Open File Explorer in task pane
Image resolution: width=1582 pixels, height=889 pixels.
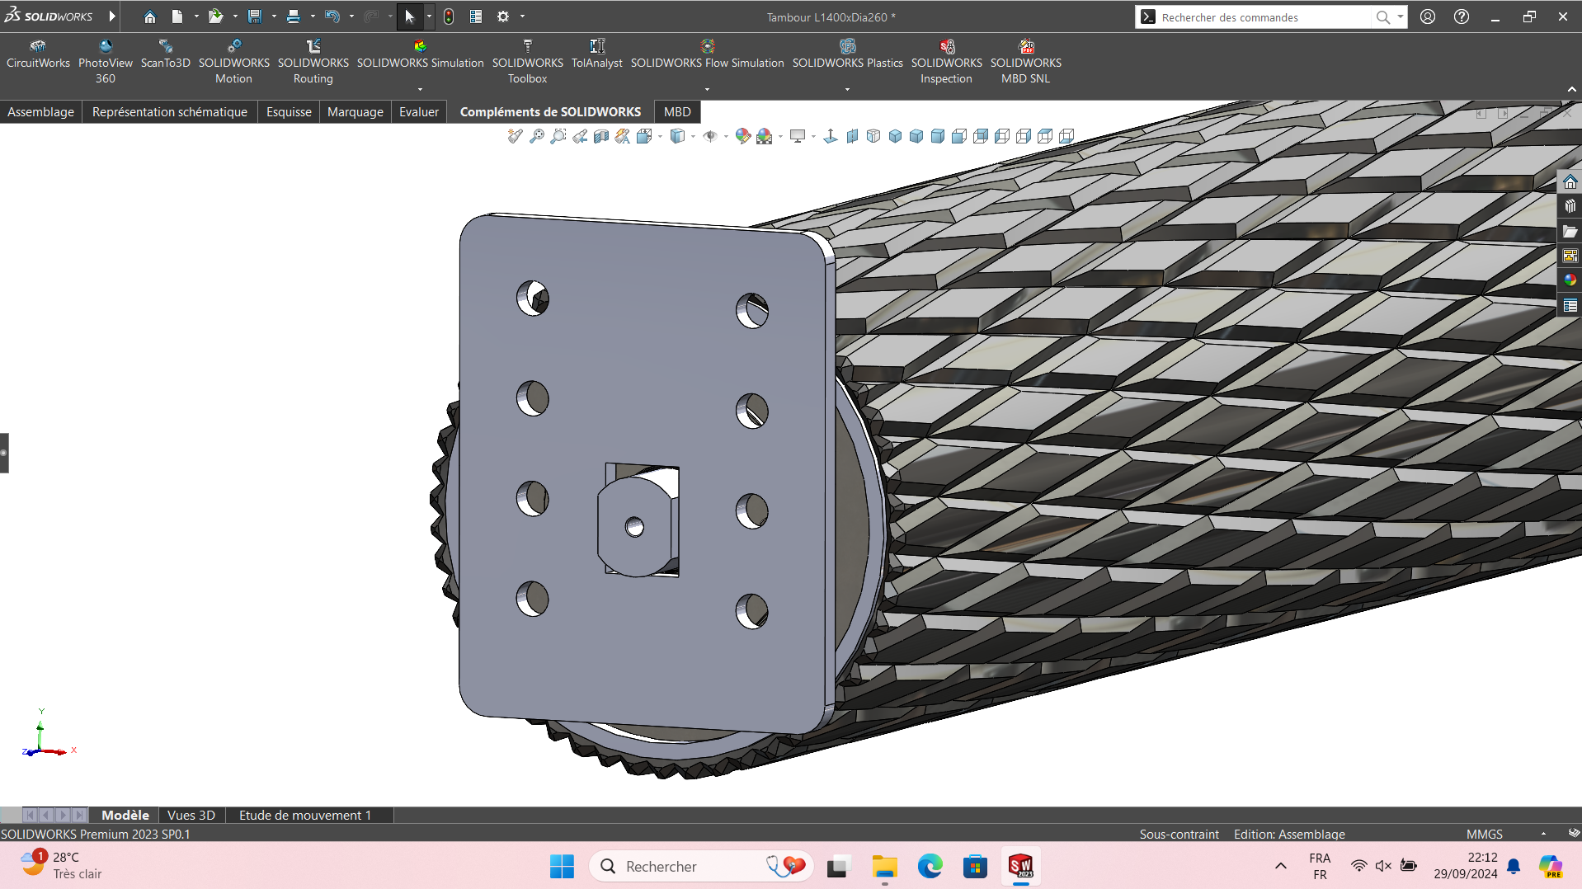1570,231
